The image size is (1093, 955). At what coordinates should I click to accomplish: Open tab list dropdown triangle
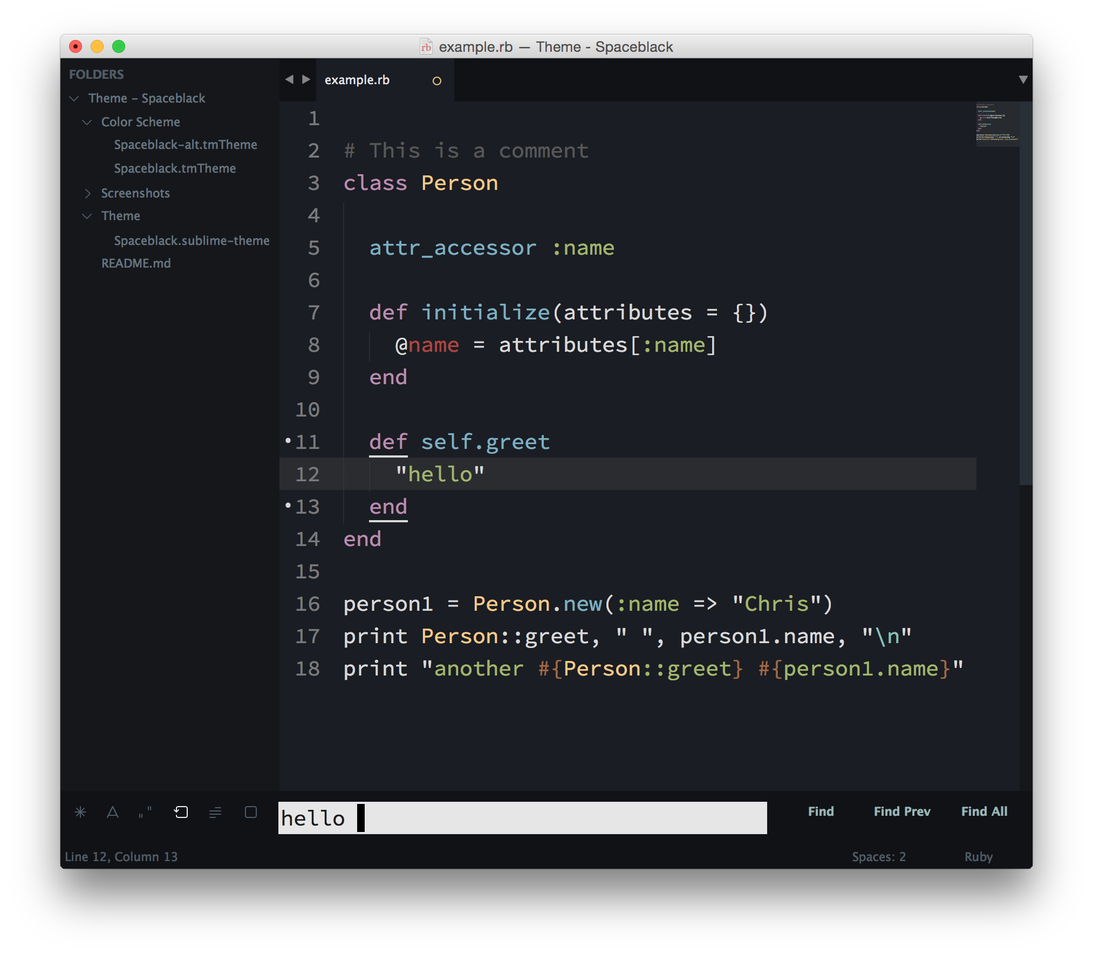1023,79
